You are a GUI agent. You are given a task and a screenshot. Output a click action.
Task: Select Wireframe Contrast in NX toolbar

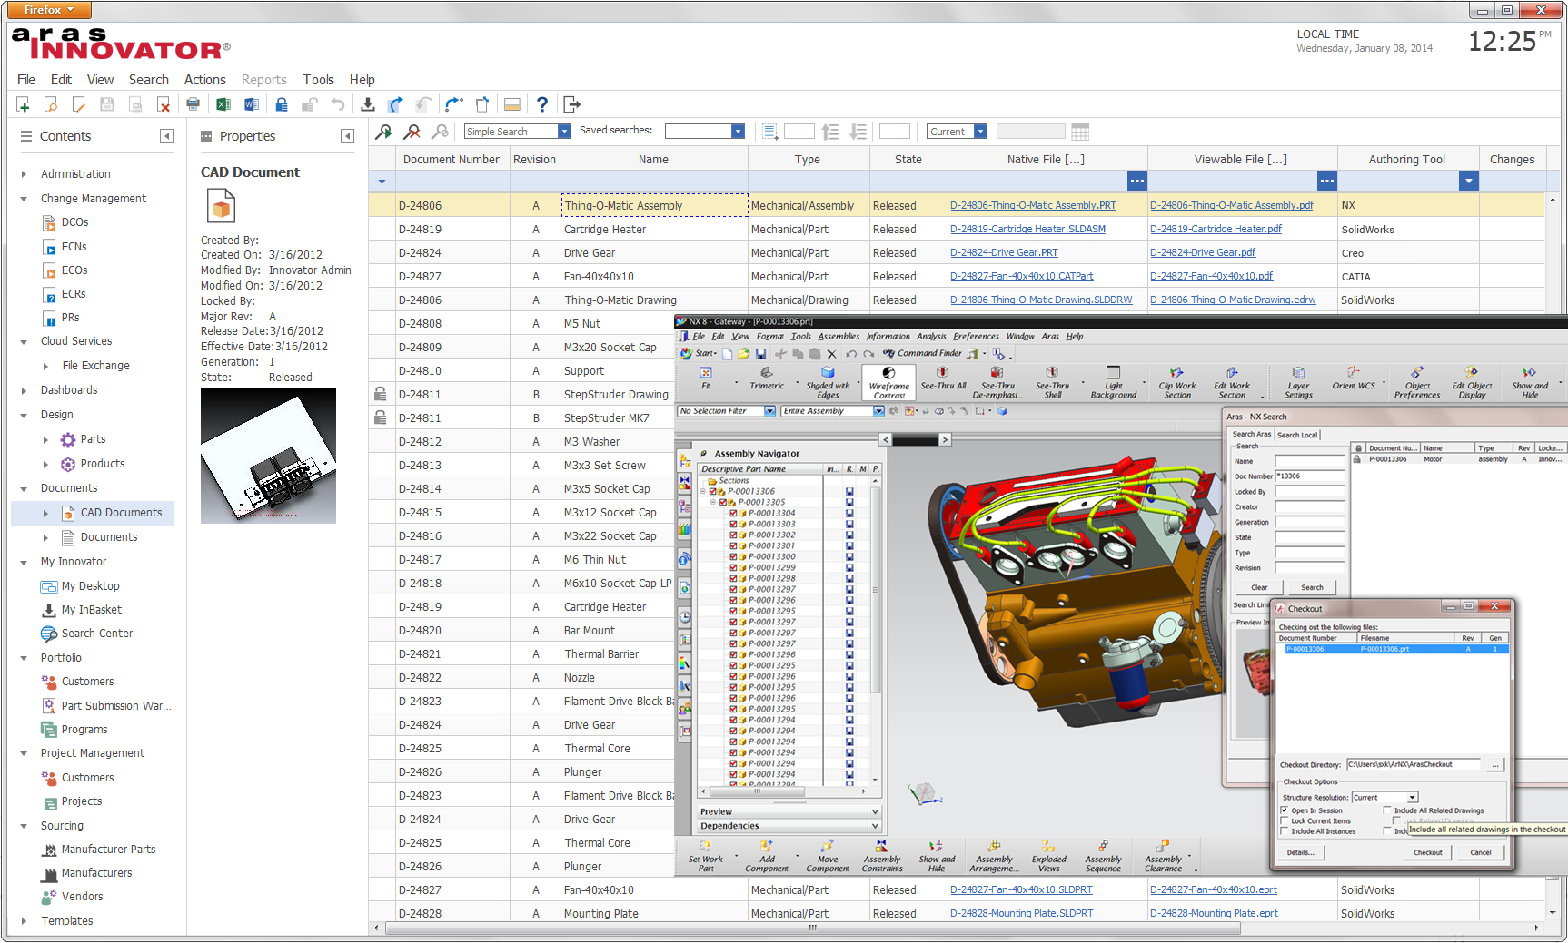coord(888,382)
